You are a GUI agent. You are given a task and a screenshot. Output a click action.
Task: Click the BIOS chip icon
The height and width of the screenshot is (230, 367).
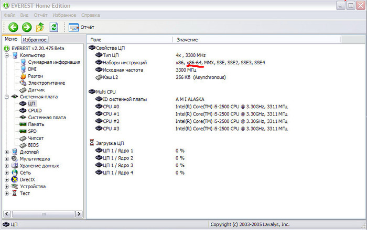pyautogui.click(x=23, y=145)
